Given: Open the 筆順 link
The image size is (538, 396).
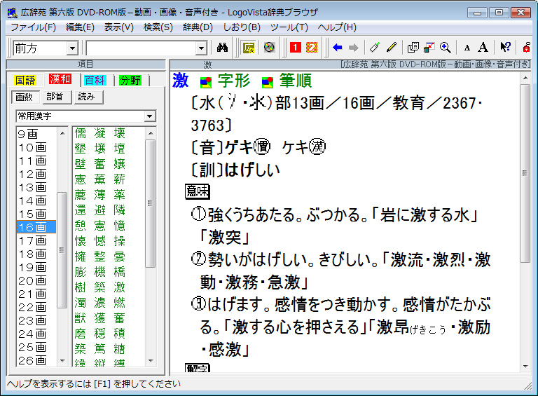Looking at the screenshot, I should (x=296, y=81).
